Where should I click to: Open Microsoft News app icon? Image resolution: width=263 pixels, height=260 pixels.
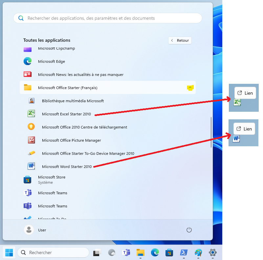coord(28,74)
